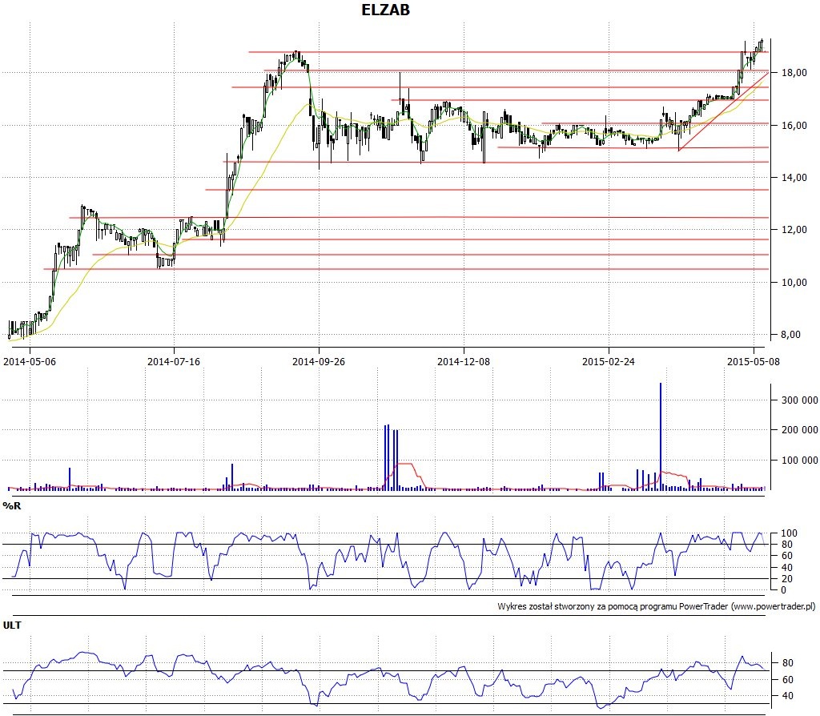Click the 8,00 price axis label
Screen dimensions: 820x716
coord(790,335)
